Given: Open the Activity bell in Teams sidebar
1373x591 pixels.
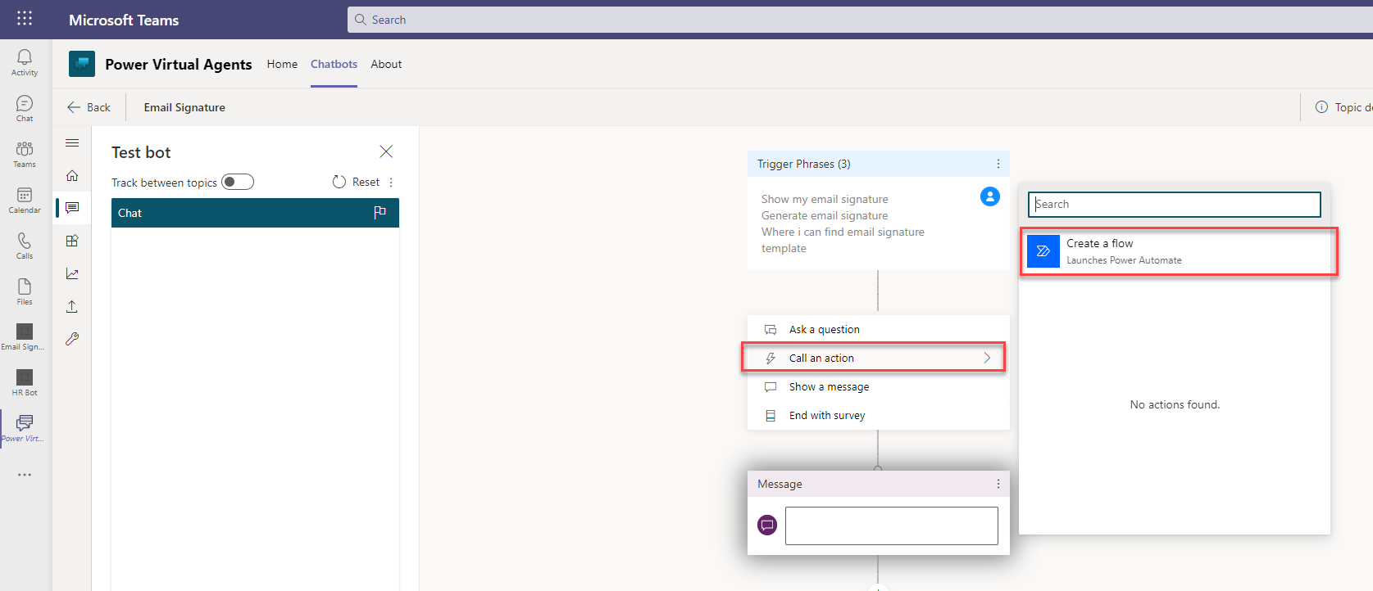Looking at the screenshot, I should click(25, 61).
